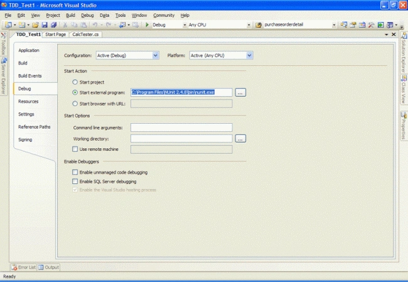Click the New Project toolbar icon

[8, 24]
